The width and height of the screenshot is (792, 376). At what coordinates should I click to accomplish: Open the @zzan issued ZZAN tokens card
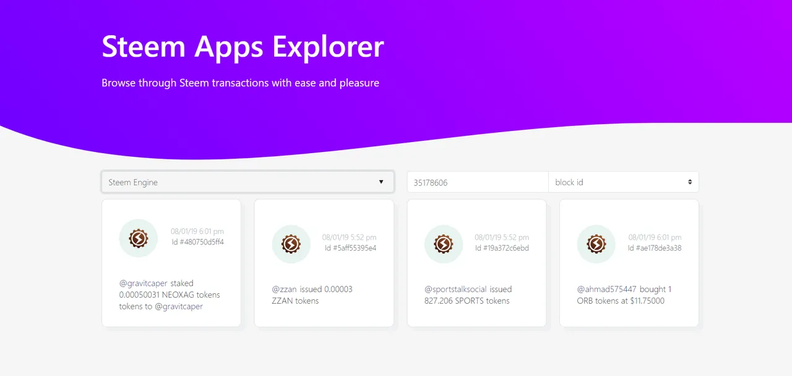324,263
